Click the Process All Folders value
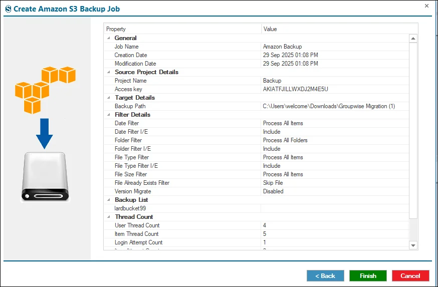 coord(285,140)
